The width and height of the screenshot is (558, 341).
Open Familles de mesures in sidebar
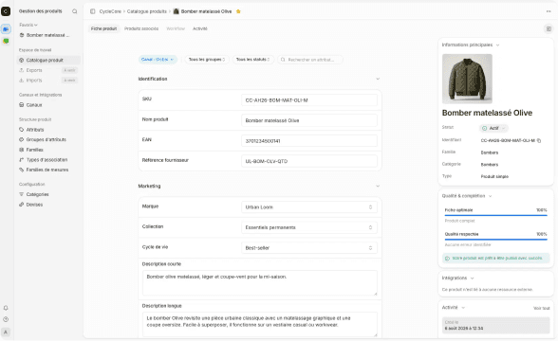tap(48, 170)
